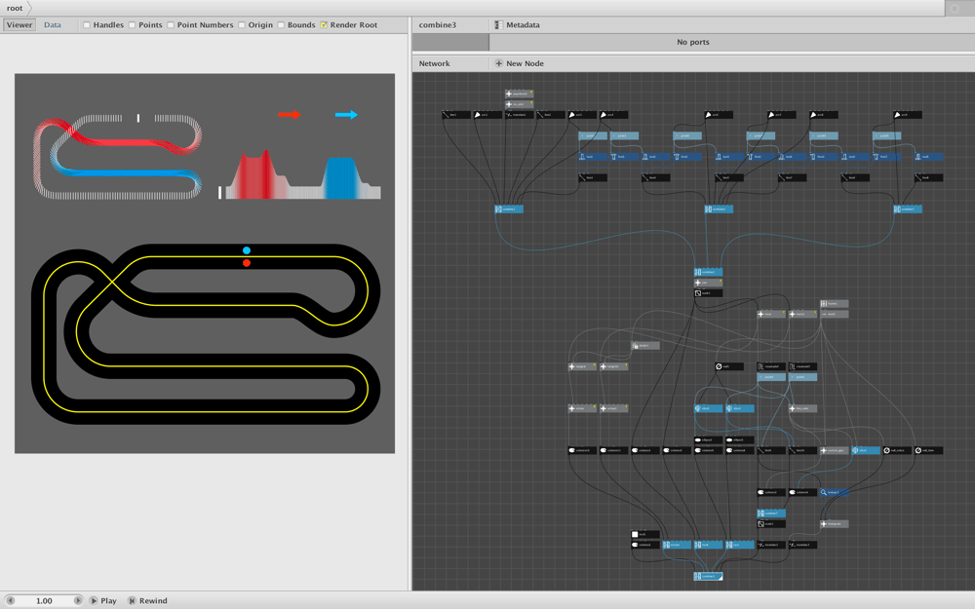
Task: Play the animation
Action: pyautogui.click(x=102, y=600)
